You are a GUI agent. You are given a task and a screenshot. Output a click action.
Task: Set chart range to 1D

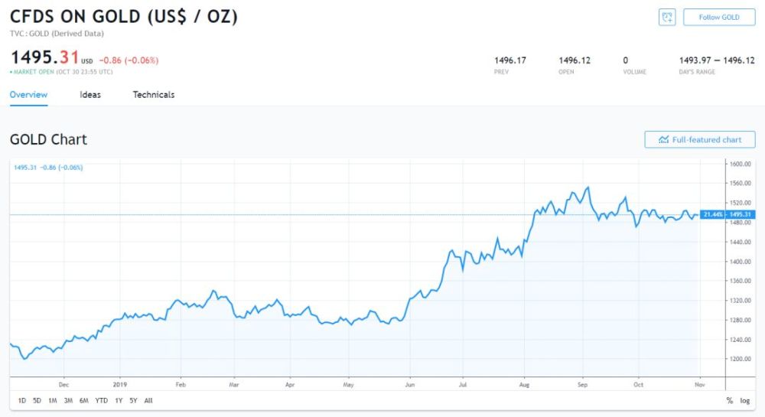pos(22,400)
